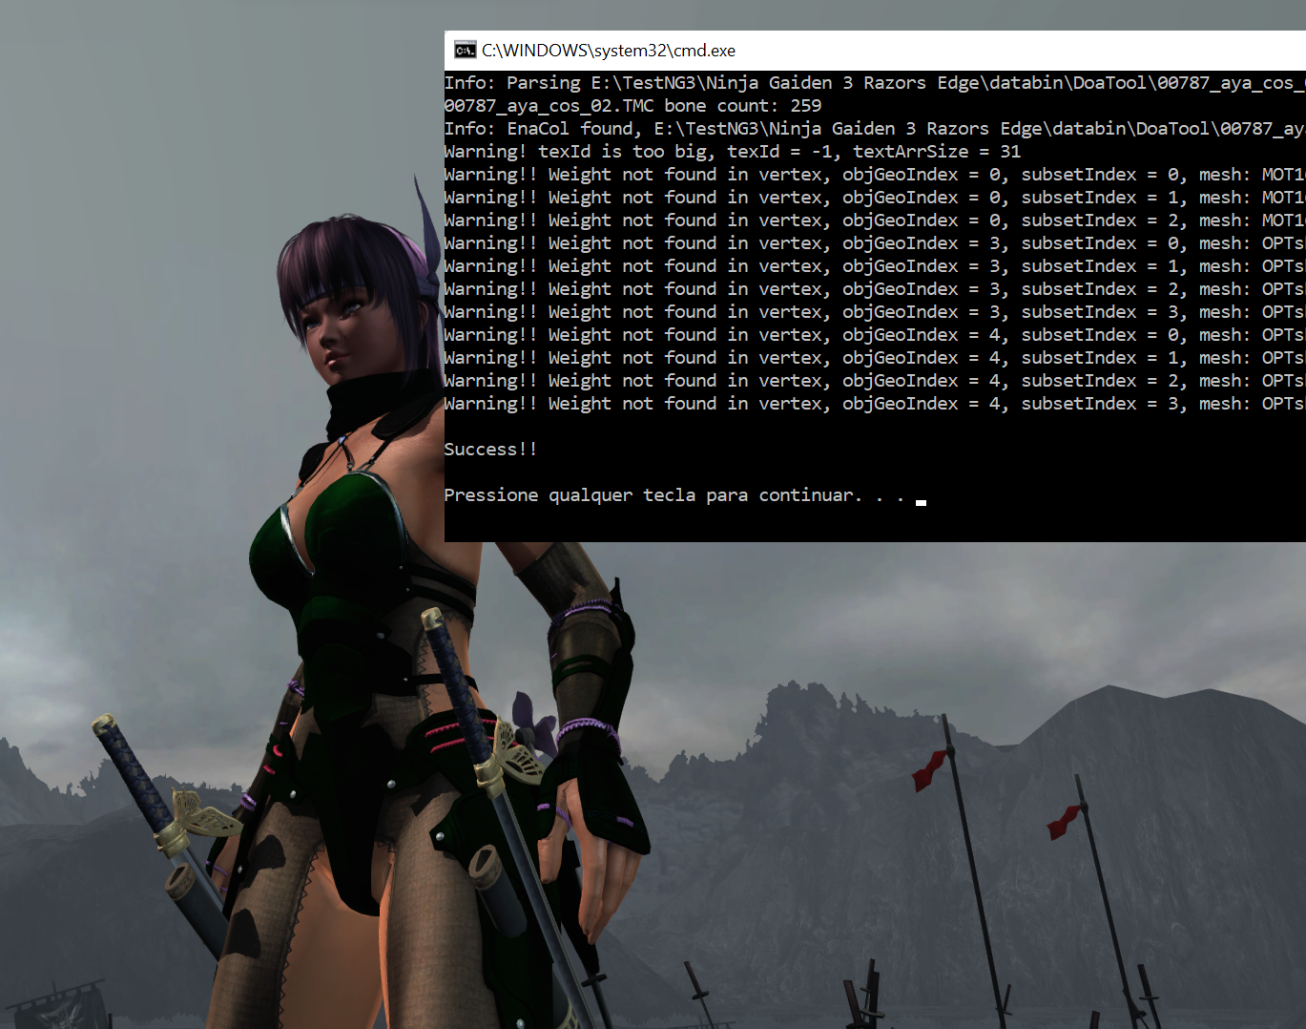Click warning line objGeoIndex = 0, subsetIndex = 0
Screen dimensions: 1306x1029
(875, 175)
